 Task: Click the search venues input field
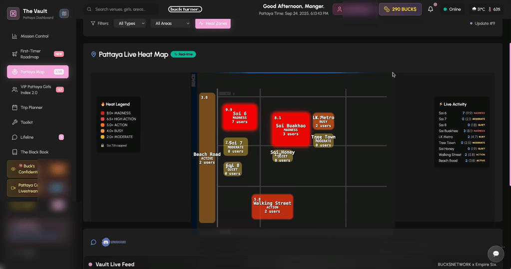click(121, 9)
